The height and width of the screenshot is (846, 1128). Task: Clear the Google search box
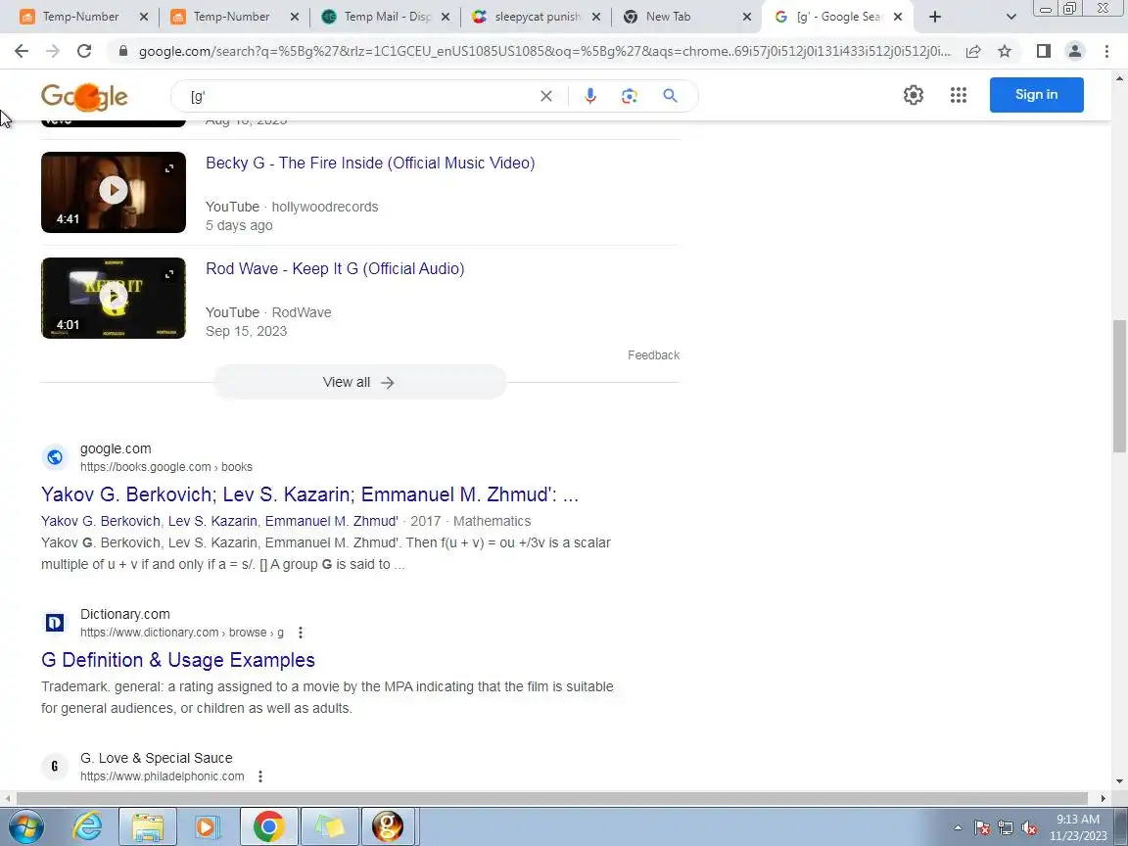[546, 96]
